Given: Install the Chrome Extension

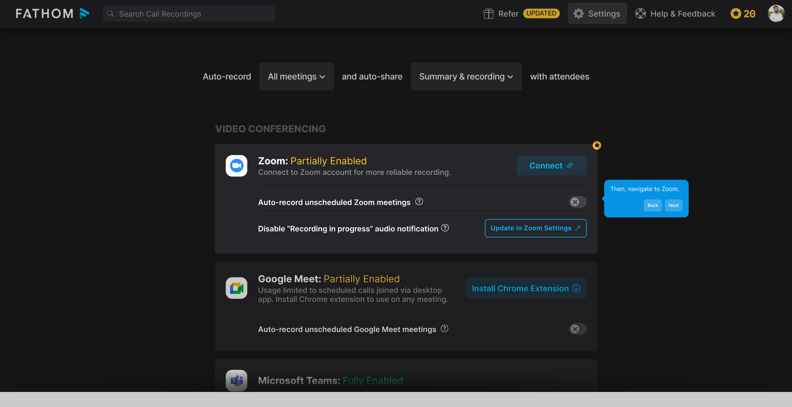Looking at the screenshot, I should (526, 288).
